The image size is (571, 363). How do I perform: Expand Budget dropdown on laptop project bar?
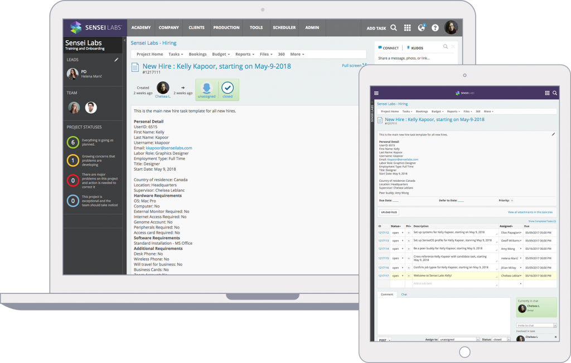tap(221, 54)
